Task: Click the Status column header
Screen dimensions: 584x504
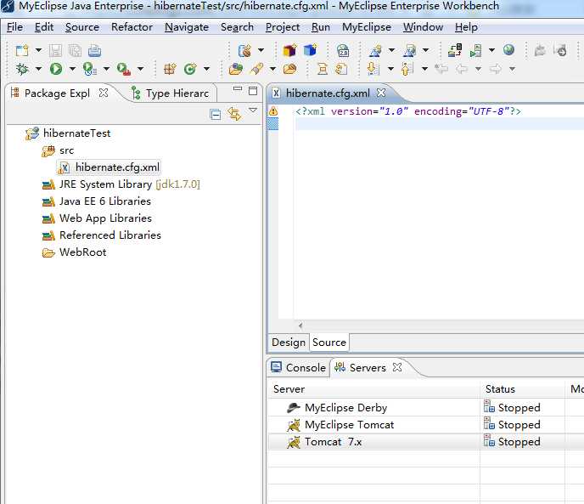Action: (522, 389)
